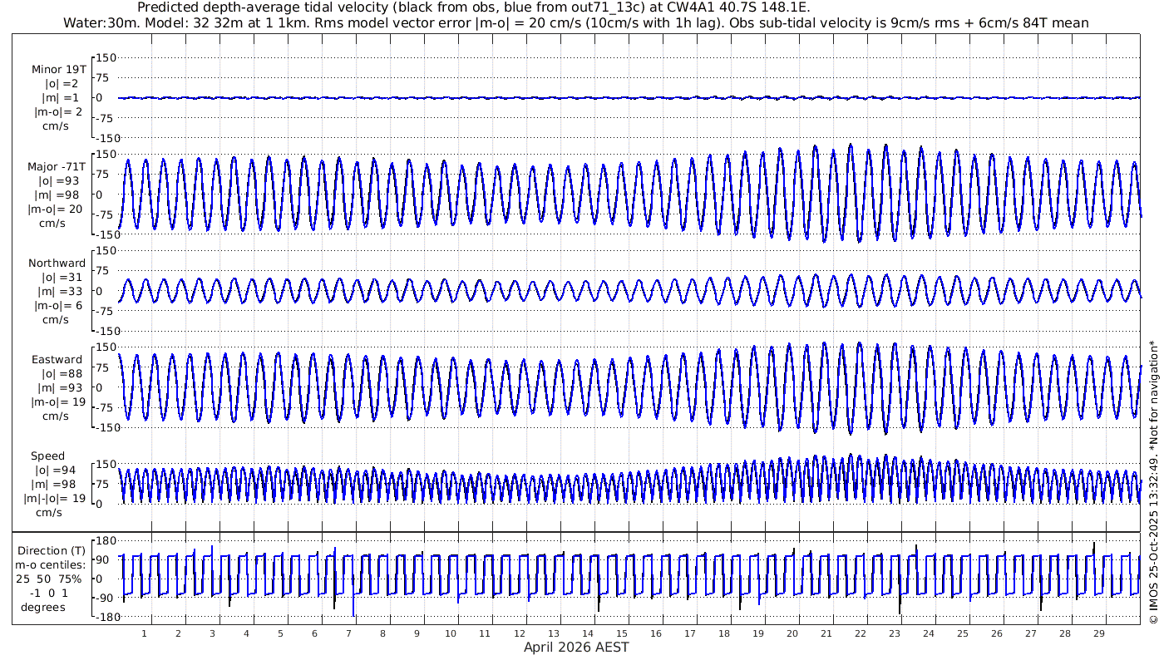Viewport: 1164px width, 665px height.
Task: Click the April 2026 AEST axis label
Action: (575, 648)
